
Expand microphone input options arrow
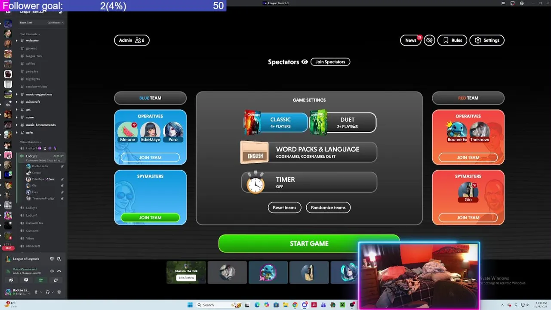pos(41,292)
